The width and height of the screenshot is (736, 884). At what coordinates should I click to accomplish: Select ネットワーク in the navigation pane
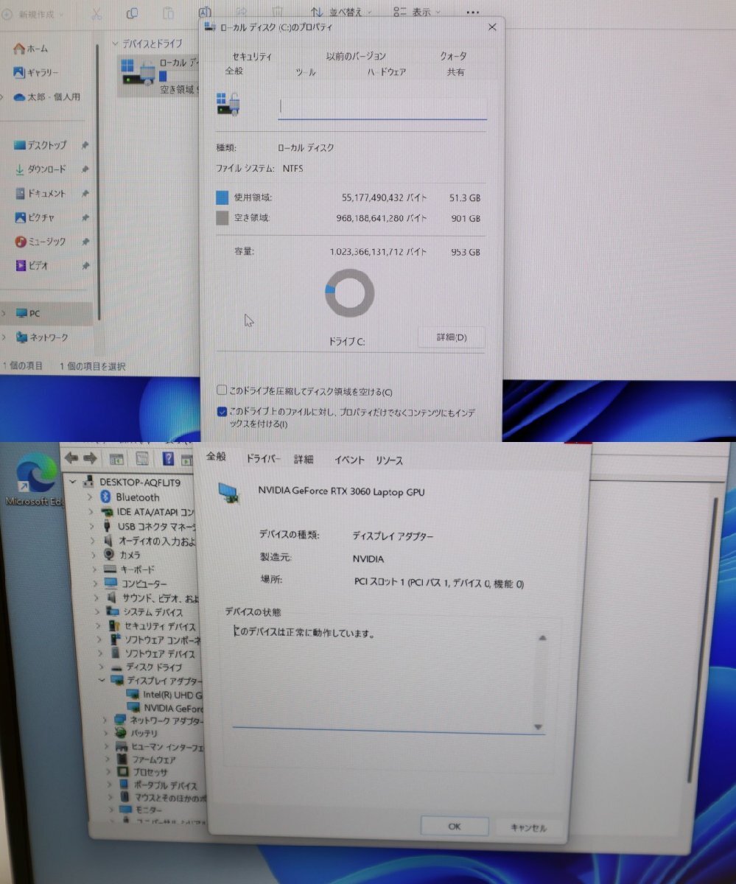pos(42,338)
